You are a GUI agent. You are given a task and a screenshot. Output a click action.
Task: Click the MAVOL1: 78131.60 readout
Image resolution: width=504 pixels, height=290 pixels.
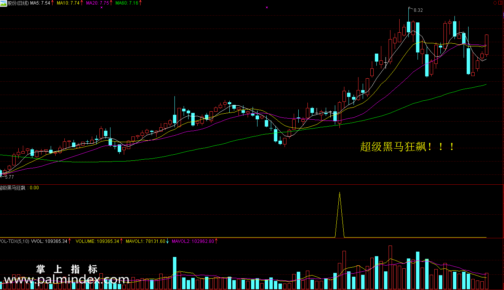point(146,241)
